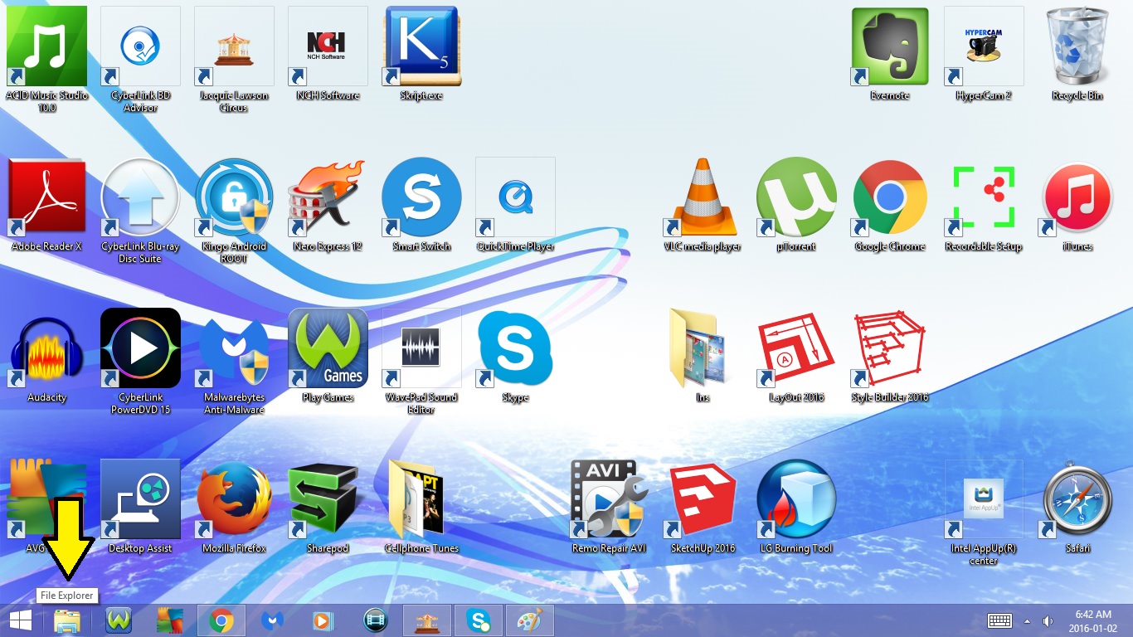Screen dimensions: 1133x637
Task: Switch to Paint in the taskbar
Action: [530, 620]
